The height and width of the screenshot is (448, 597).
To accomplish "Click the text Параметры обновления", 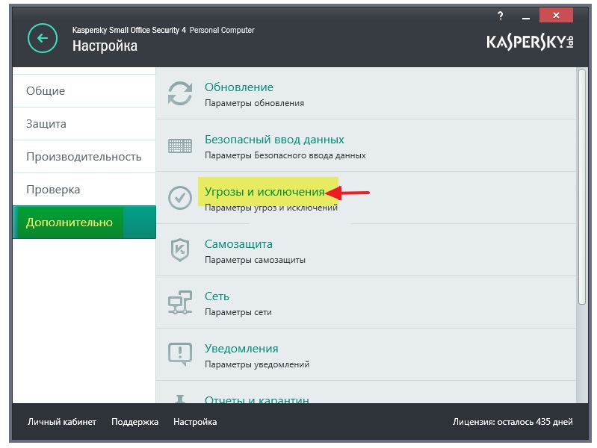I will (x=254, y=103).
